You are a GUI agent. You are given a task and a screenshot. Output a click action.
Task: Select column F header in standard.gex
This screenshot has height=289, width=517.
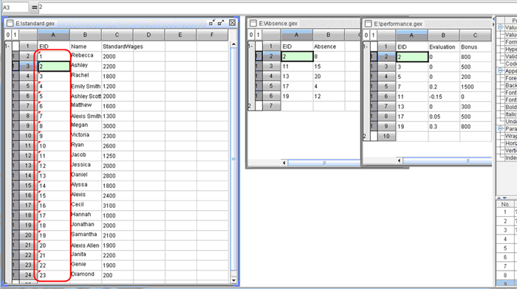click(212, 35)
